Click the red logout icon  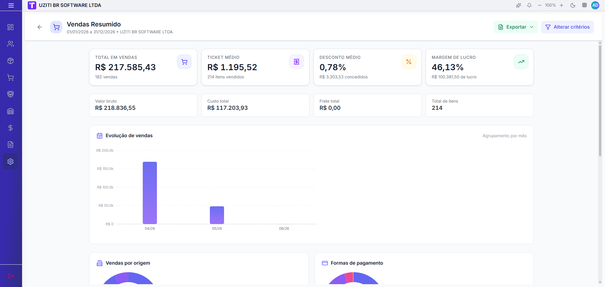11,276
